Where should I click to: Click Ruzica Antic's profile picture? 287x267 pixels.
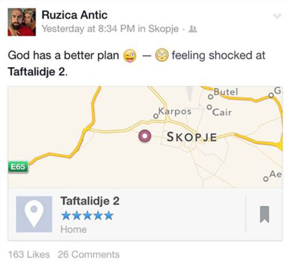point(22,22)
